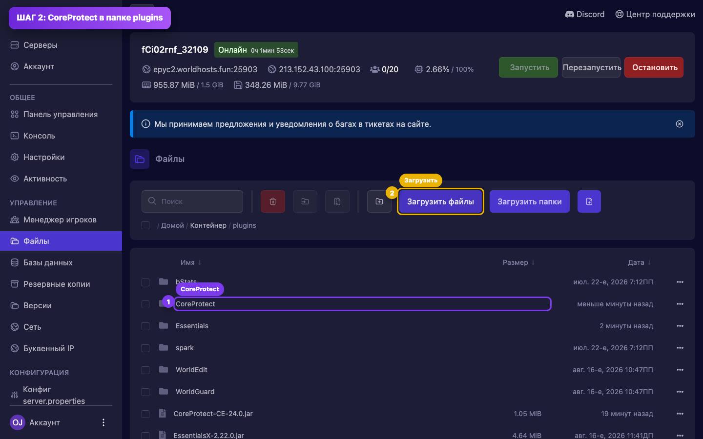Go to Домой breadcrumb
703x439 pixels.
point(172,225)
